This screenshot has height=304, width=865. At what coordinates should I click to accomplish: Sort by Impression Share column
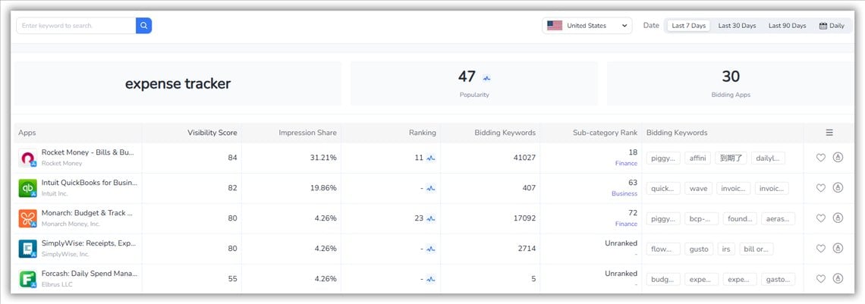pyautogui.click(x=307, y=133)
